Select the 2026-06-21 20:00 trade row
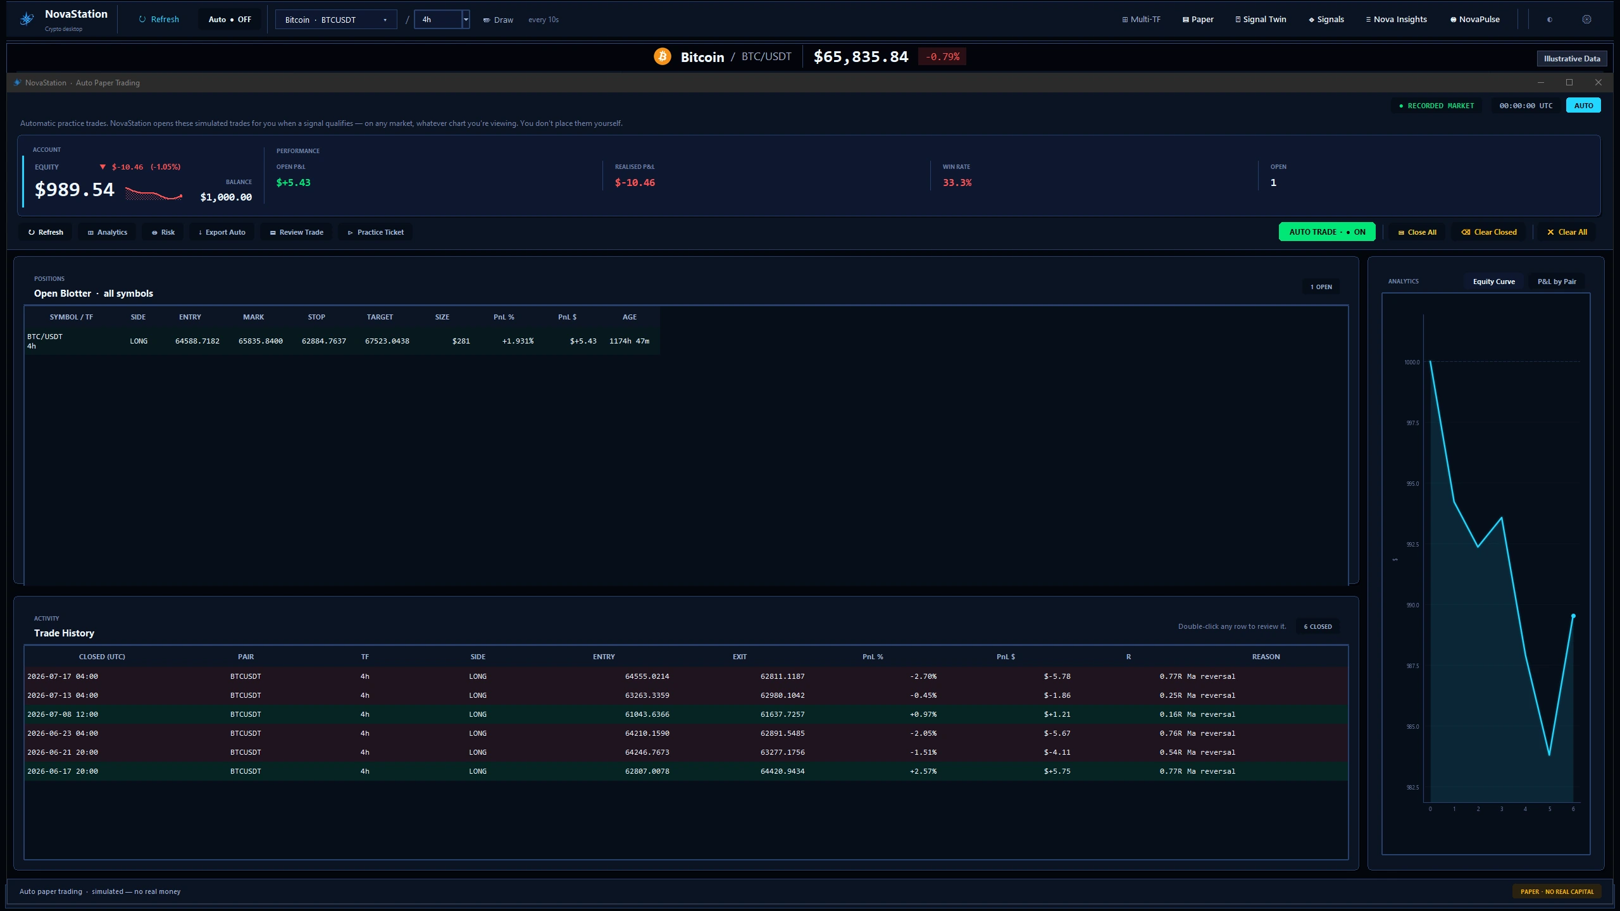 tap(686, 752)
